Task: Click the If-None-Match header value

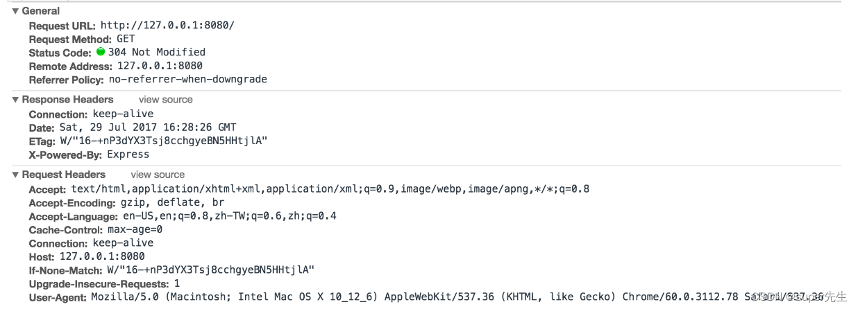Action: click(x=211, y=270)
